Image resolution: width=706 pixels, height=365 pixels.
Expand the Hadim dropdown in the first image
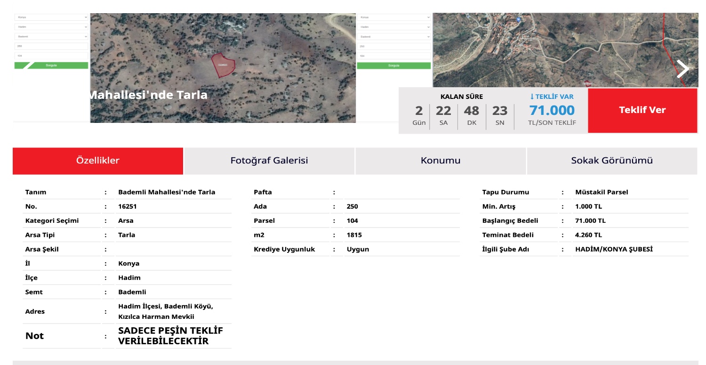pyautogui.click(x=51, y=27)
